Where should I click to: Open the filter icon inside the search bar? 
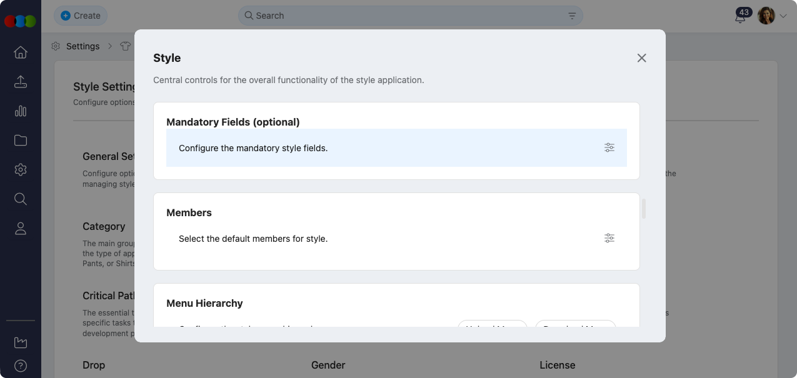(x=571, y=15)
